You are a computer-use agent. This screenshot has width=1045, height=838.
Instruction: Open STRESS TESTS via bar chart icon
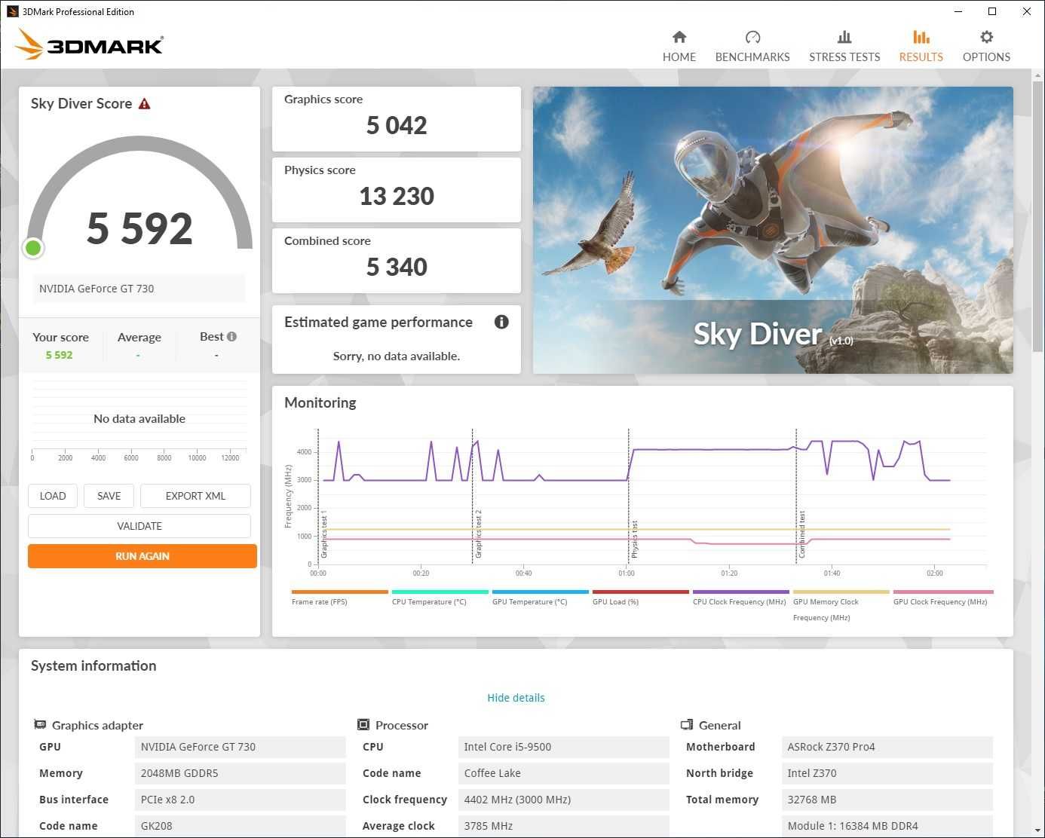pyautogui.click(x=844, y=37)
